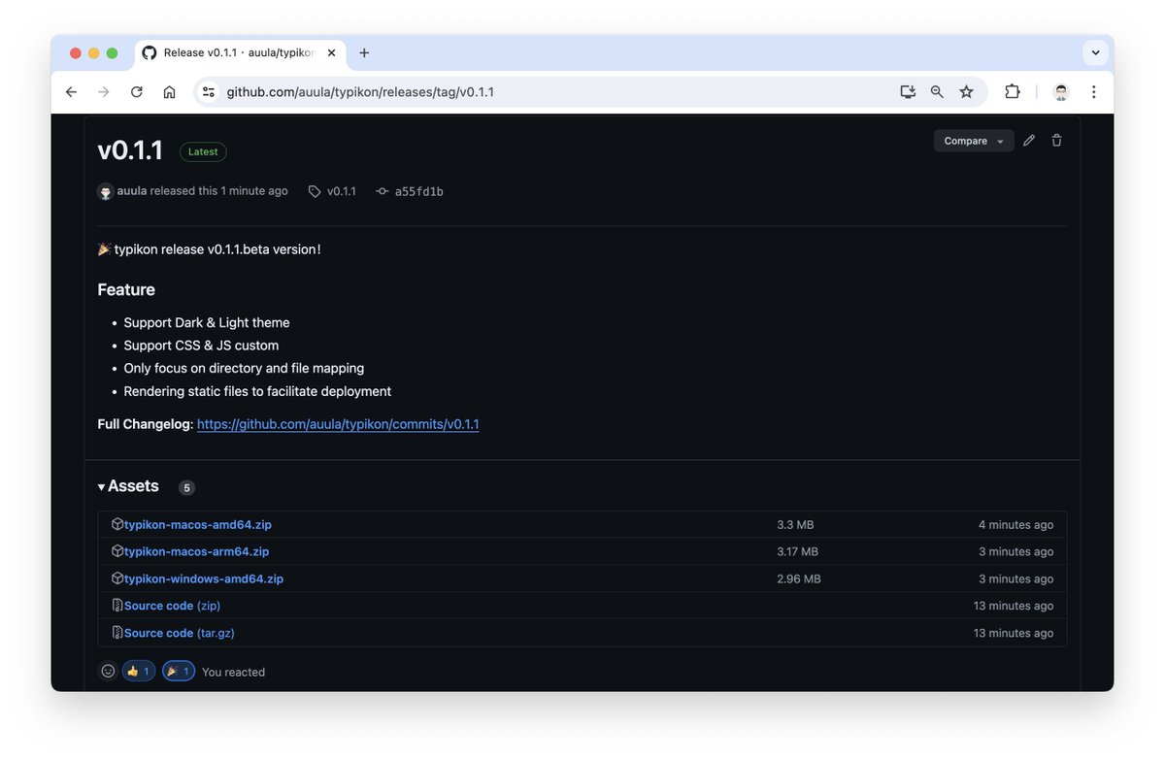This screenshot has height=759, width=1165.
Task: Click package icon for typikon-windows-amd64.zip
Action: coord(117,578)
